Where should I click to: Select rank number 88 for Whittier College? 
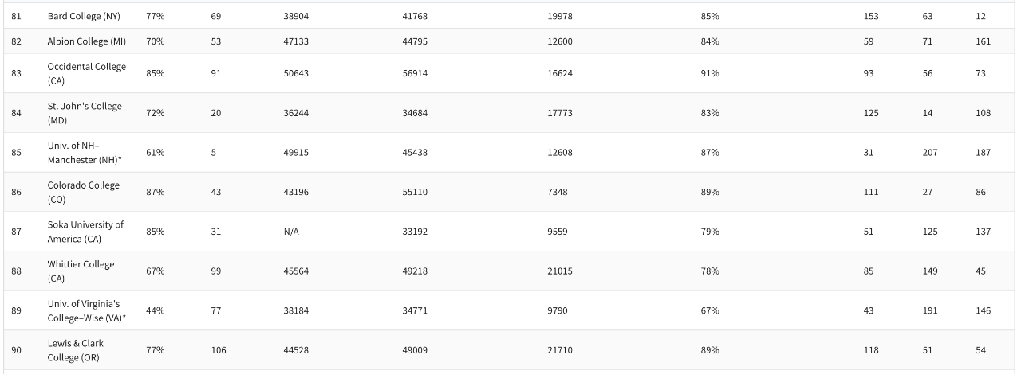[x=16, y=271]
